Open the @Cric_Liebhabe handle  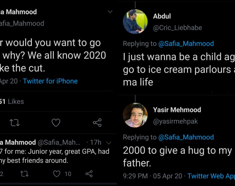(x=177, y=28)
